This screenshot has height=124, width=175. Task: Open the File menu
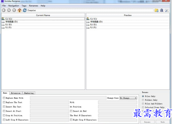pos(4,6)
